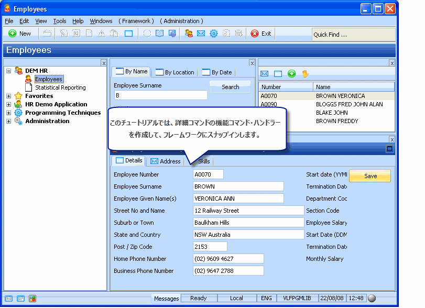This screenshot has width=425, height=308.
Task: Open the Windows menu
Action: click(101, 21)
